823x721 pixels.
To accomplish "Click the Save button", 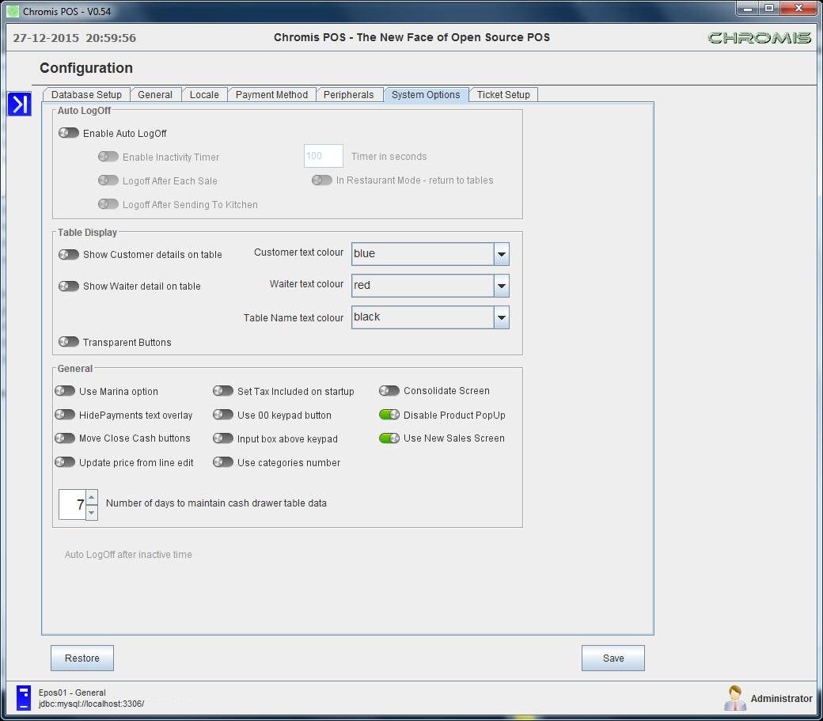I will click(x=613, y=658).
